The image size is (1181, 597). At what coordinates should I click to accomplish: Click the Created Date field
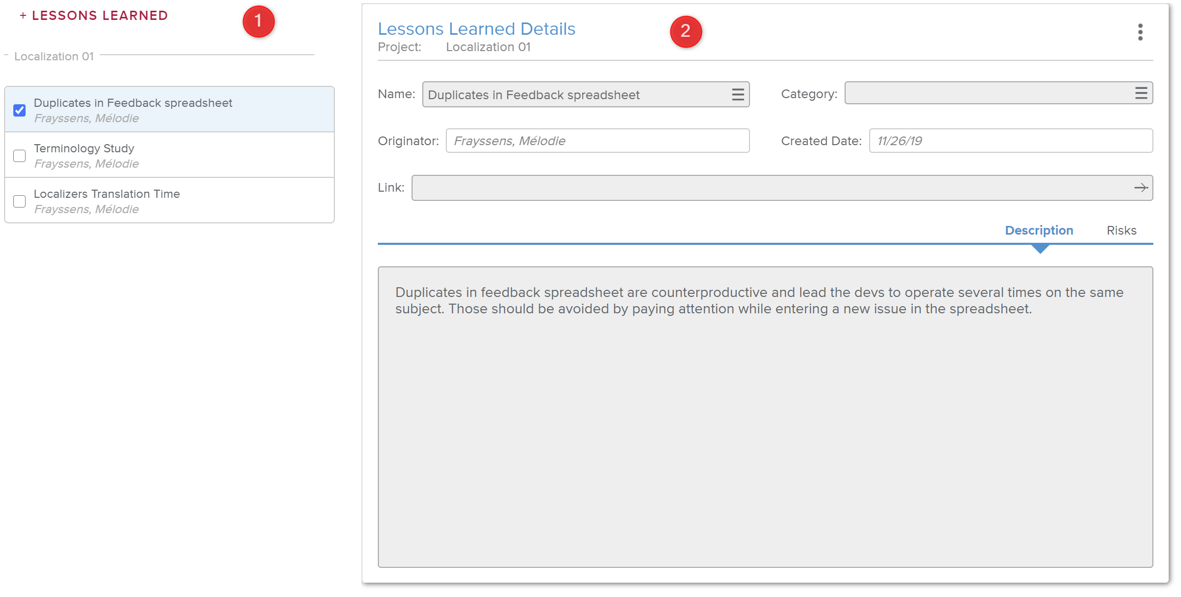click(1010, 141)
